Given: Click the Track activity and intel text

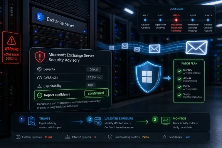Looking at the screenshot, I should (185, 123).
